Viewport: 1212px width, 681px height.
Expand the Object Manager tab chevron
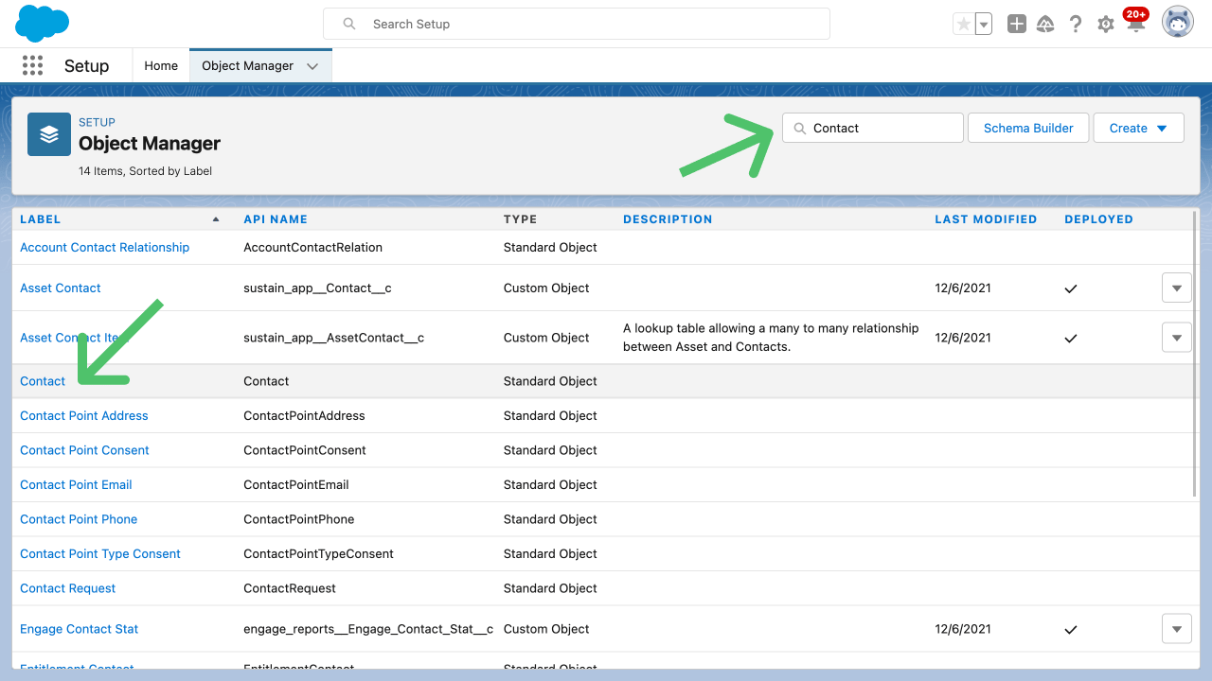pyautogui.click(x=314, y=65)
